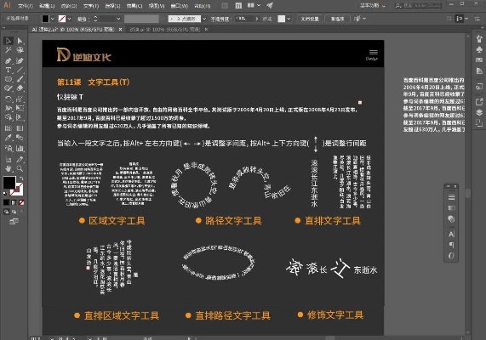486x340 pixels.
Task: Click the control bar black fill swatch
Action: (x=46, y=19)
